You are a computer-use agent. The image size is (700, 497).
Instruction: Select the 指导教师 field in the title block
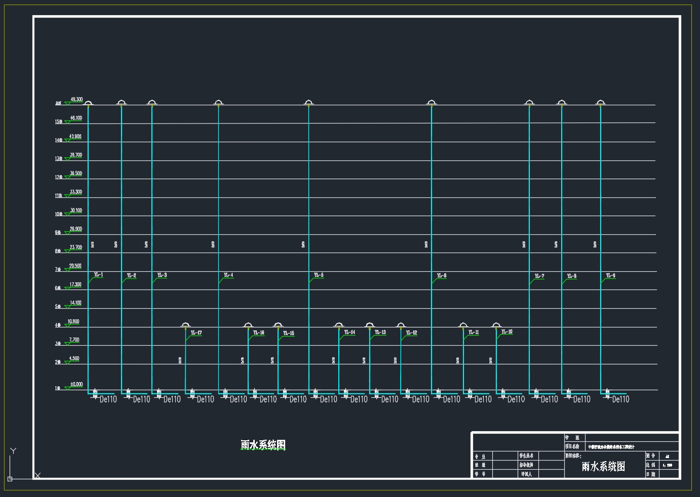pyautogui.click(x=526, y=465)
